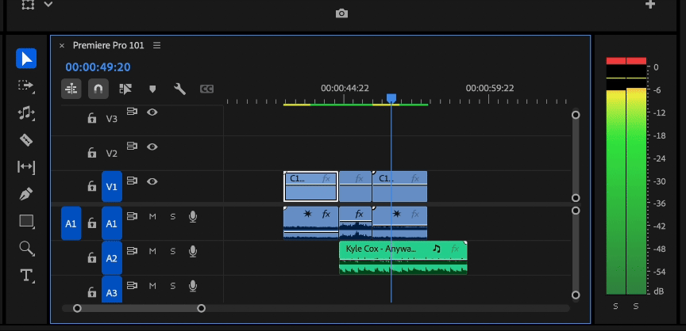Toggle Linked Selection button
Screen dimensions: 686x331
pos(125,89)
